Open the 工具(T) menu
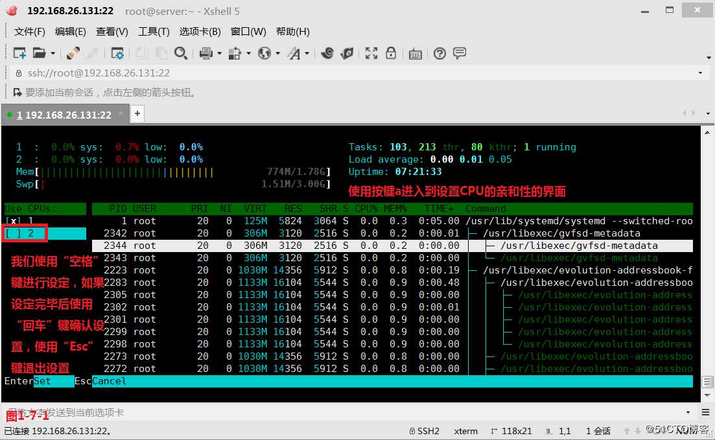 pyautogui.click(x=154, y=32)
